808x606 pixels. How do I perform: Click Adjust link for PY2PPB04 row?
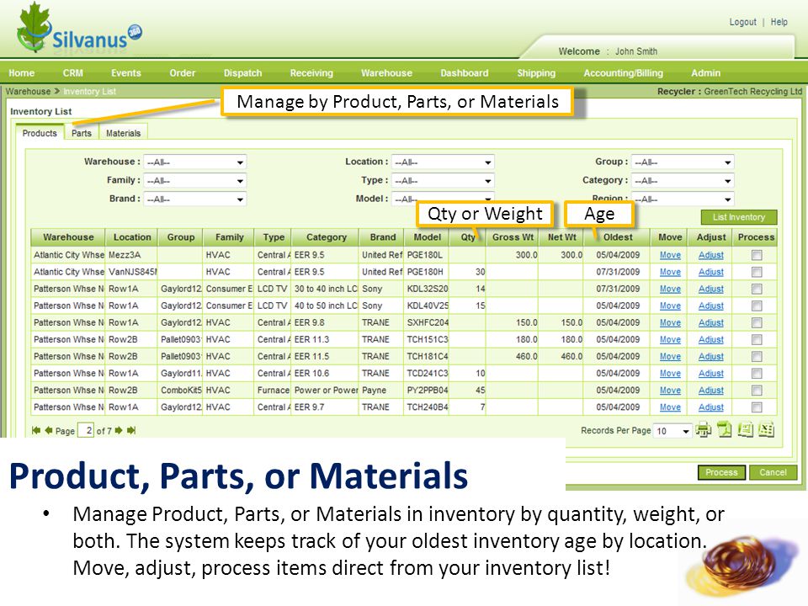pyautogui.click(x=711, y=391)
